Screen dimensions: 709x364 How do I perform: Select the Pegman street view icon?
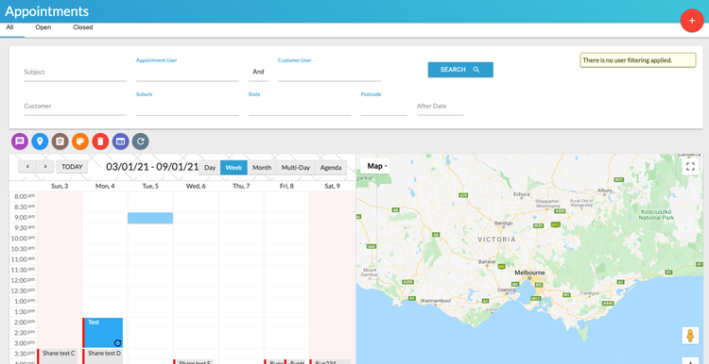point(690,336)
